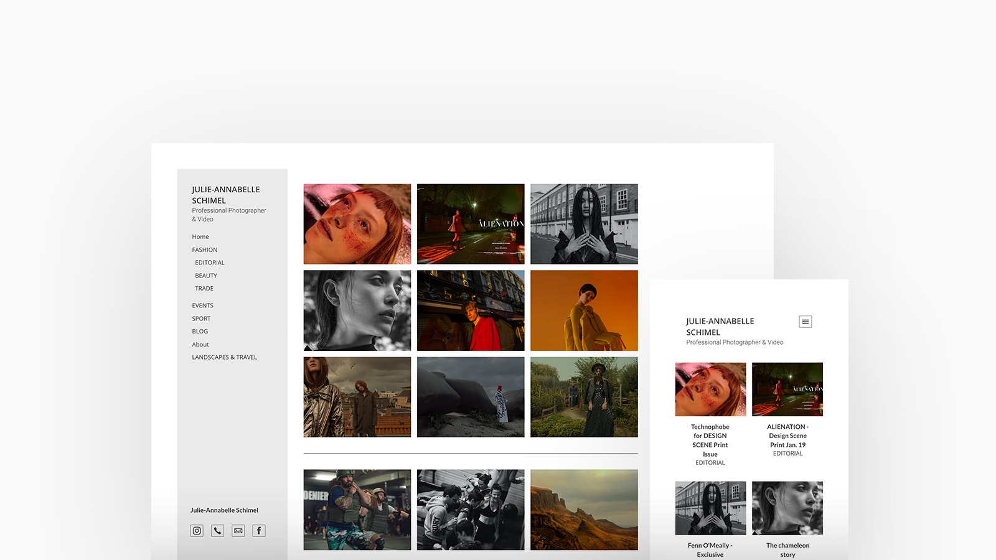Click the email envelope icon
The width and height of the screenshot is (996, 560).
pyautogui.click(x=238, y=531)
